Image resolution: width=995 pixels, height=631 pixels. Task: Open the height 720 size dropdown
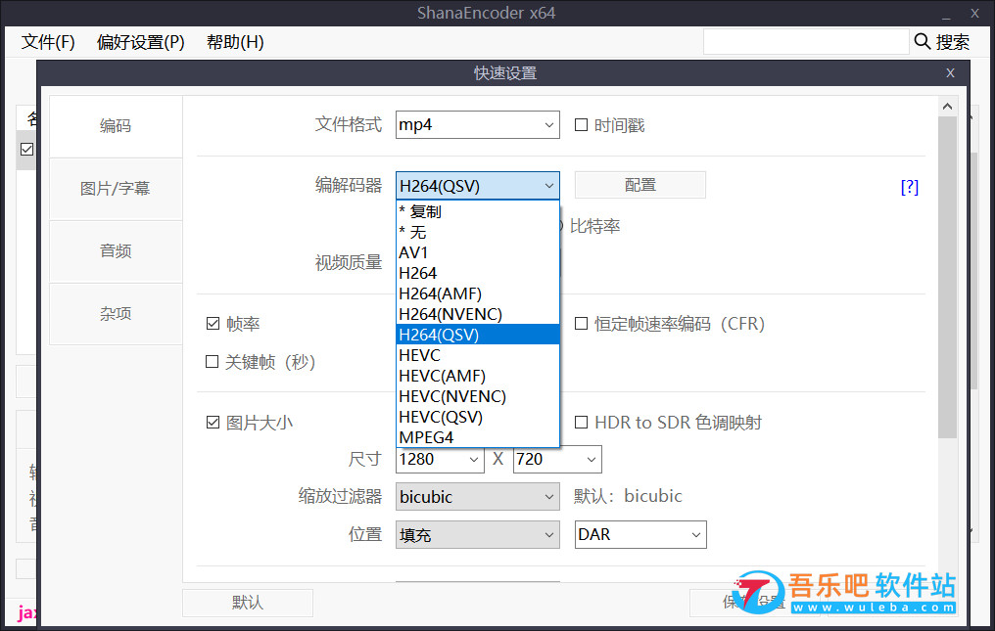pyautogui.click(x=557, y=459)
